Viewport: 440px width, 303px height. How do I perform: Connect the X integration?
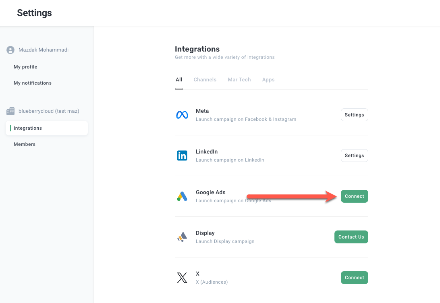click(x=354, y=278)
